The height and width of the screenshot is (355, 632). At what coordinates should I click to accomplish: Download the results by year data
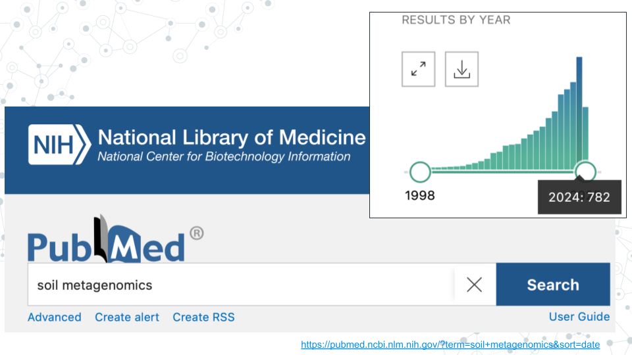[x=461, y=69]
